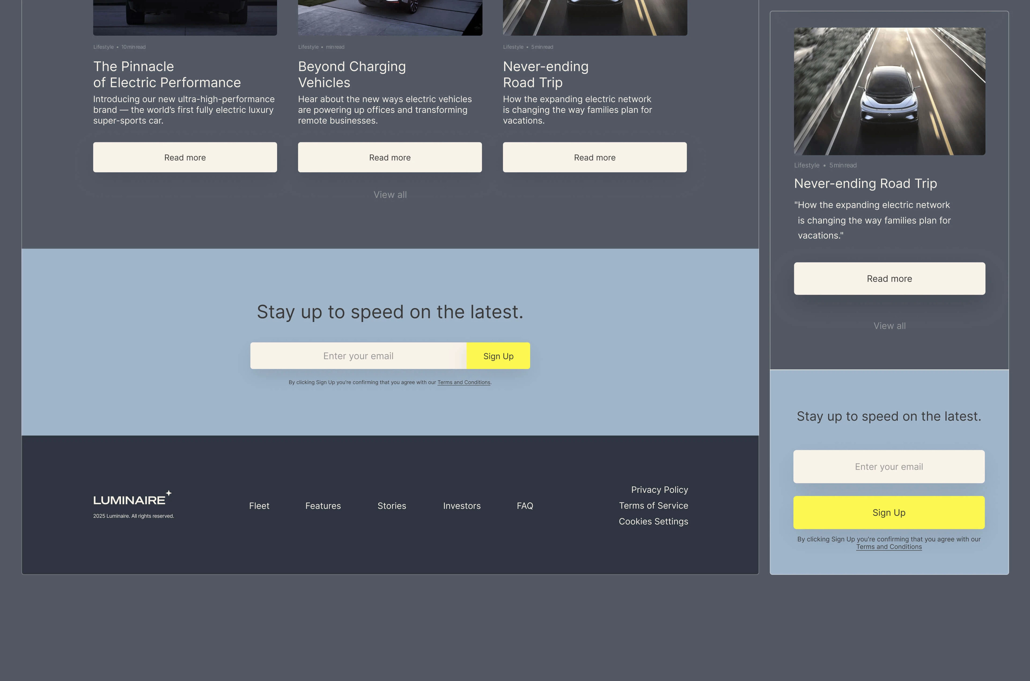Go to Fleet in footer navigation
The width and height of the screenshot is (1030, 681).
point(259,506)
